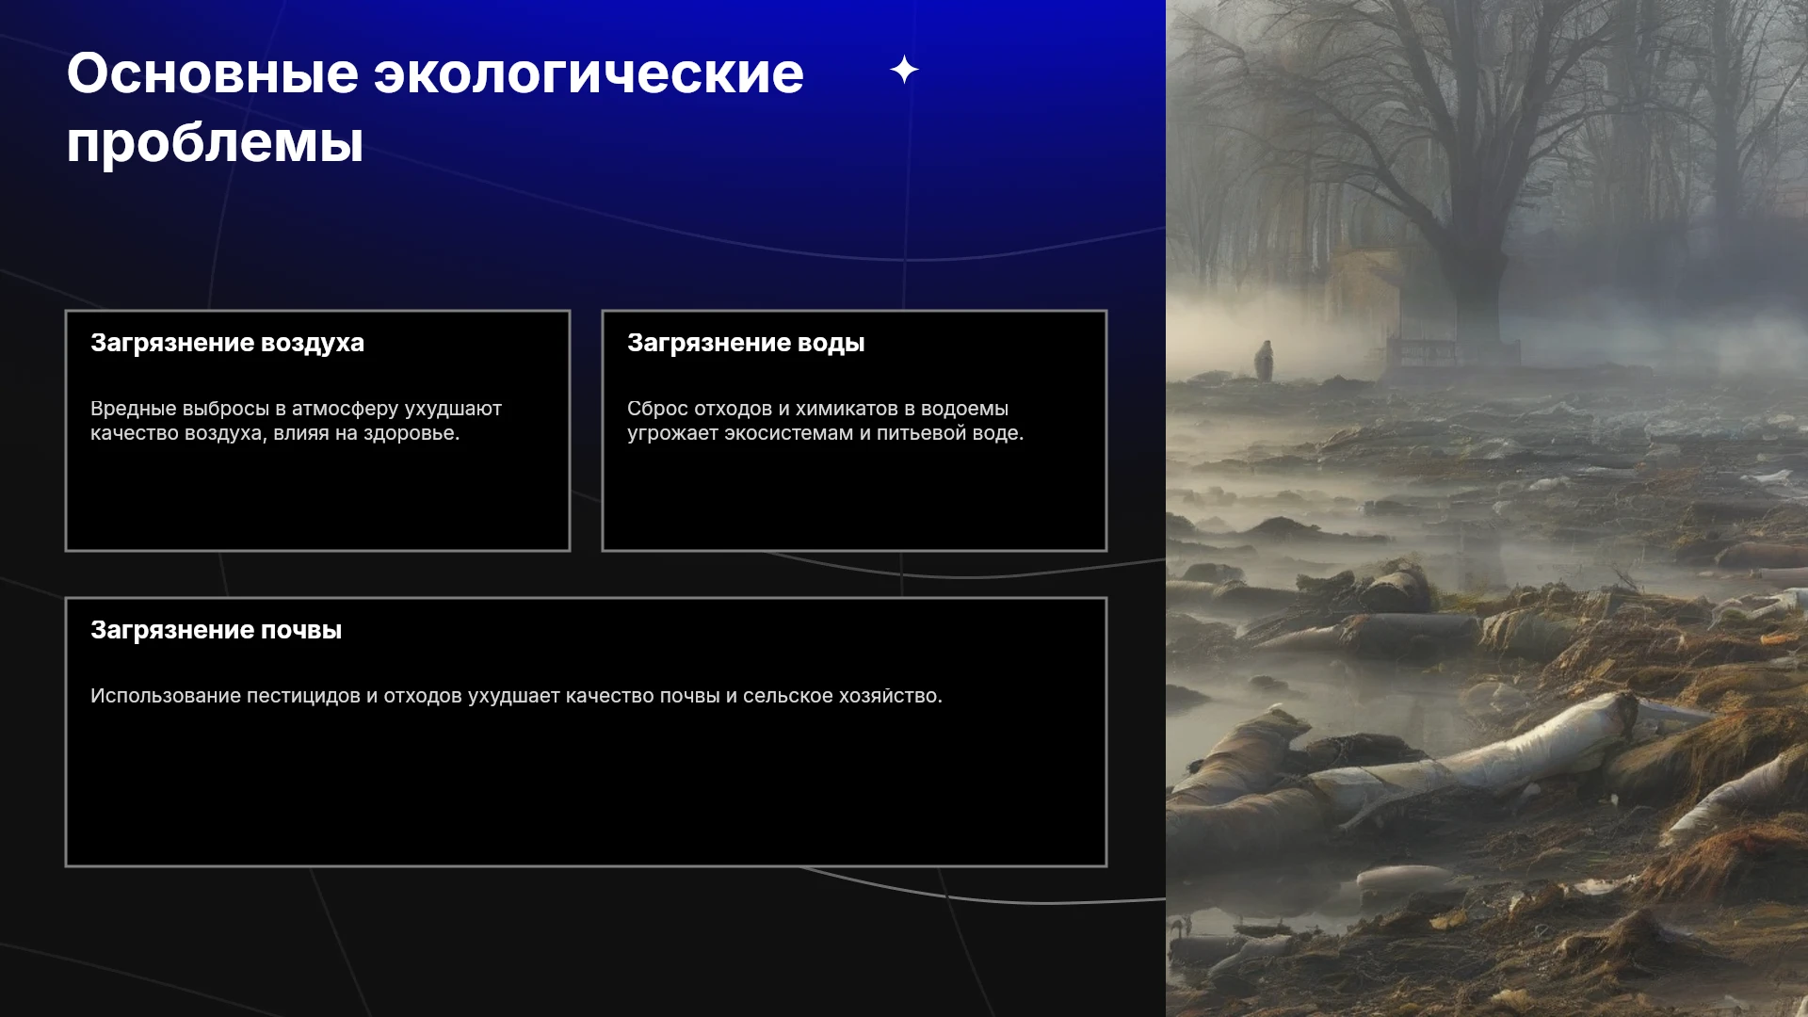Click the white four-pointed star icon
1808x1017 pixels.
tap(904, 70)
